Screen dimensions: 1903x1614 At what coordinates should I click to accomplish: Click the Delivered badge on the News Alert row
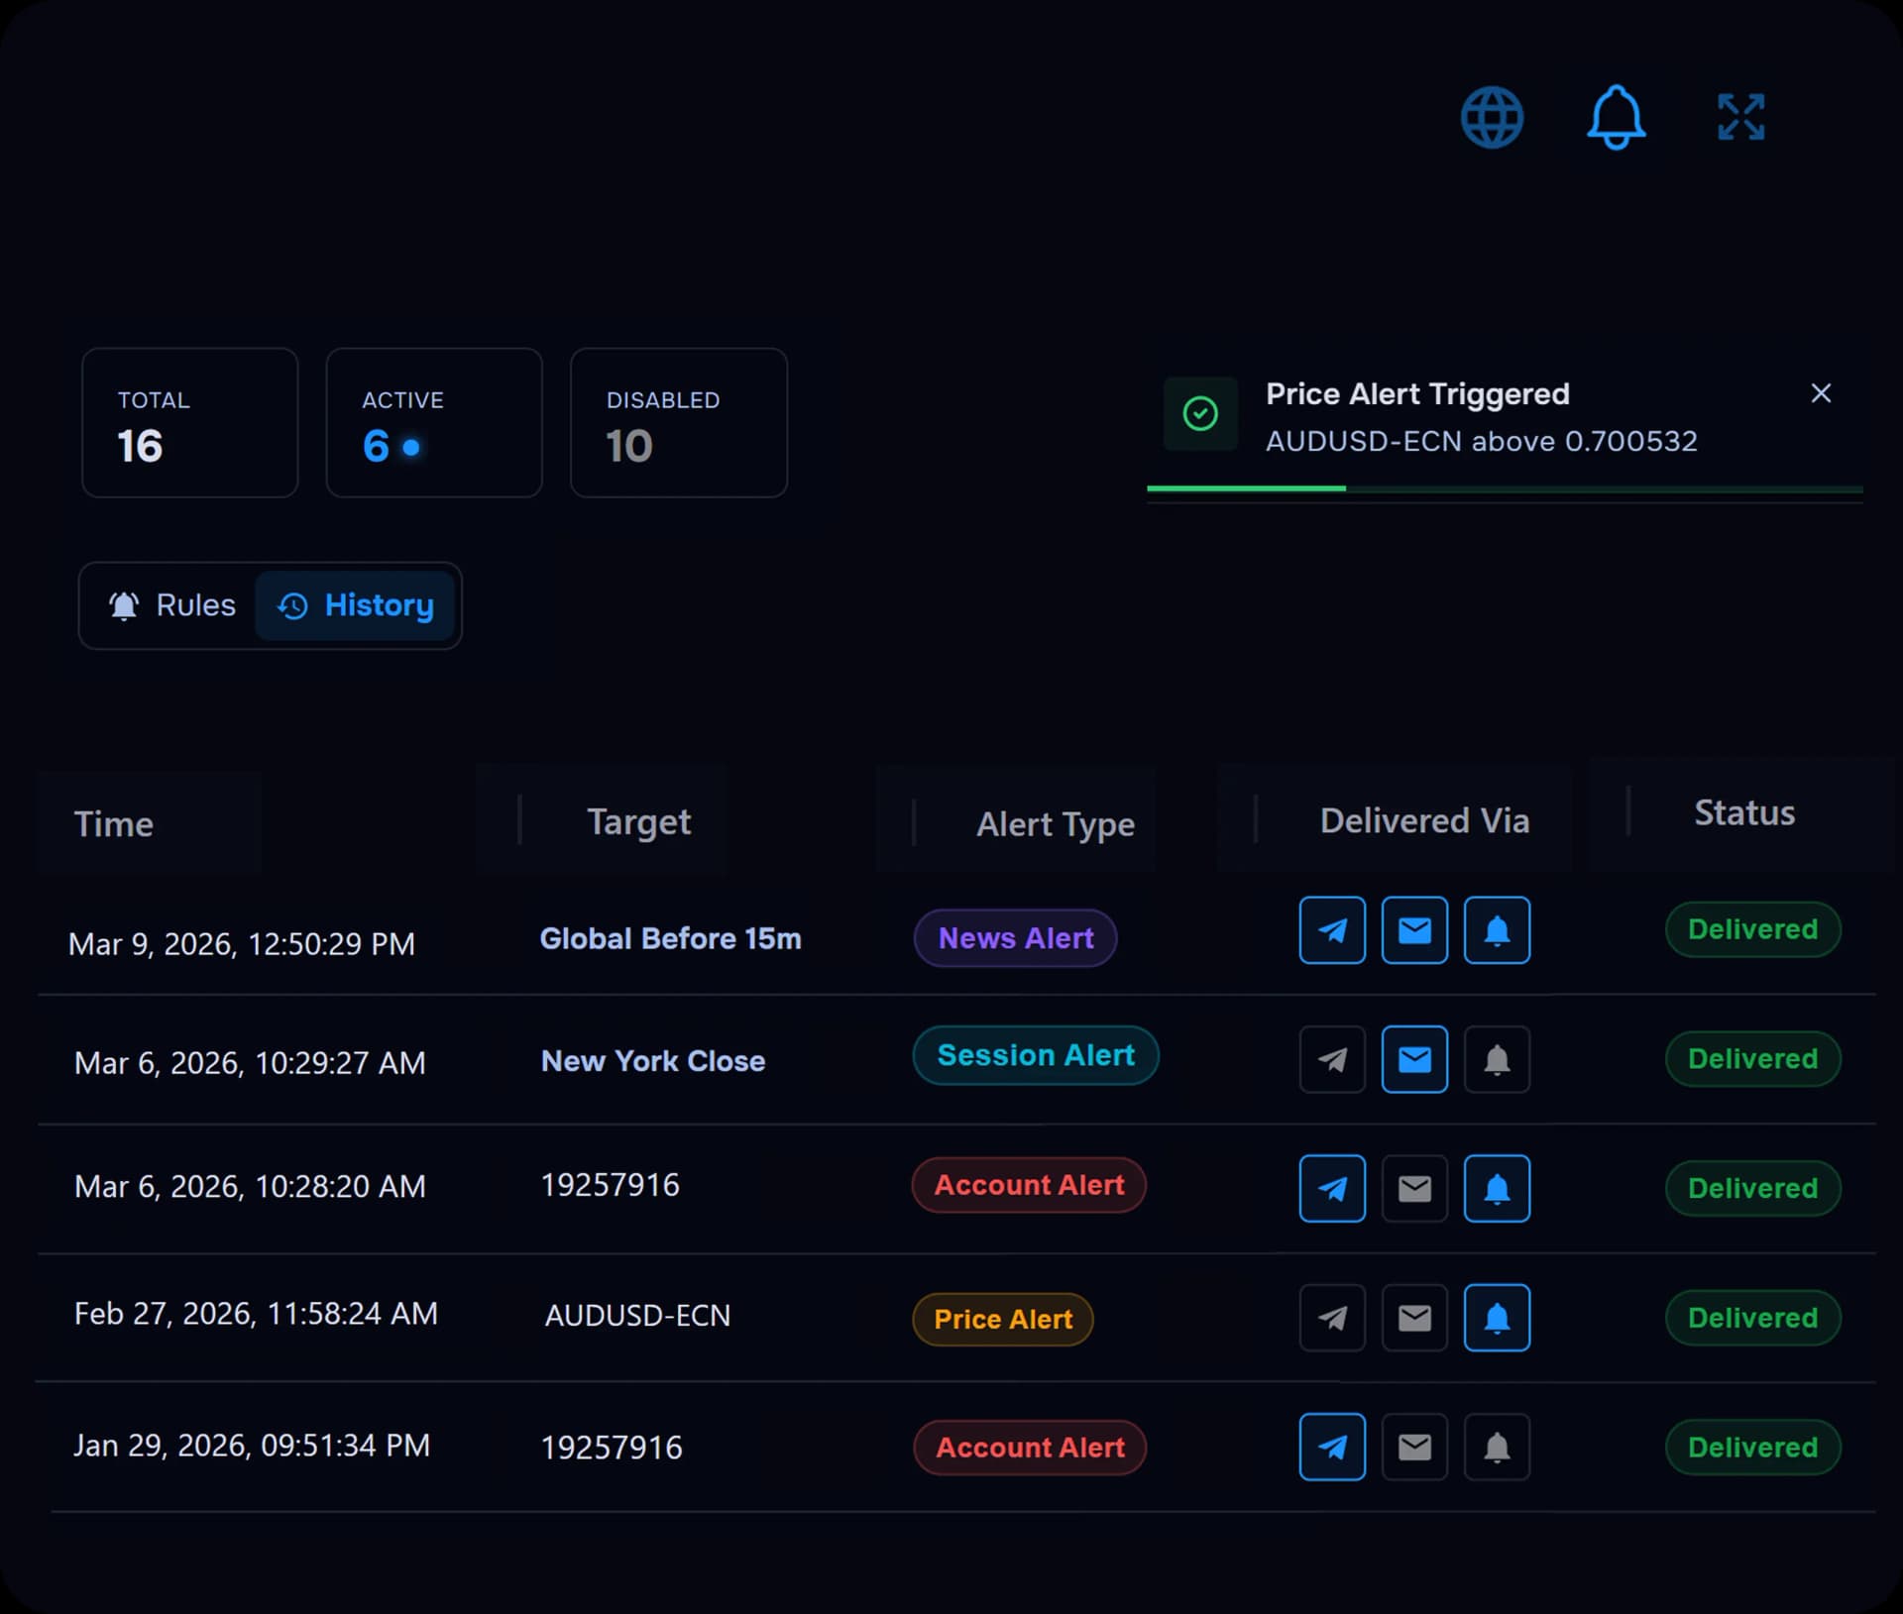[1752, 929]
